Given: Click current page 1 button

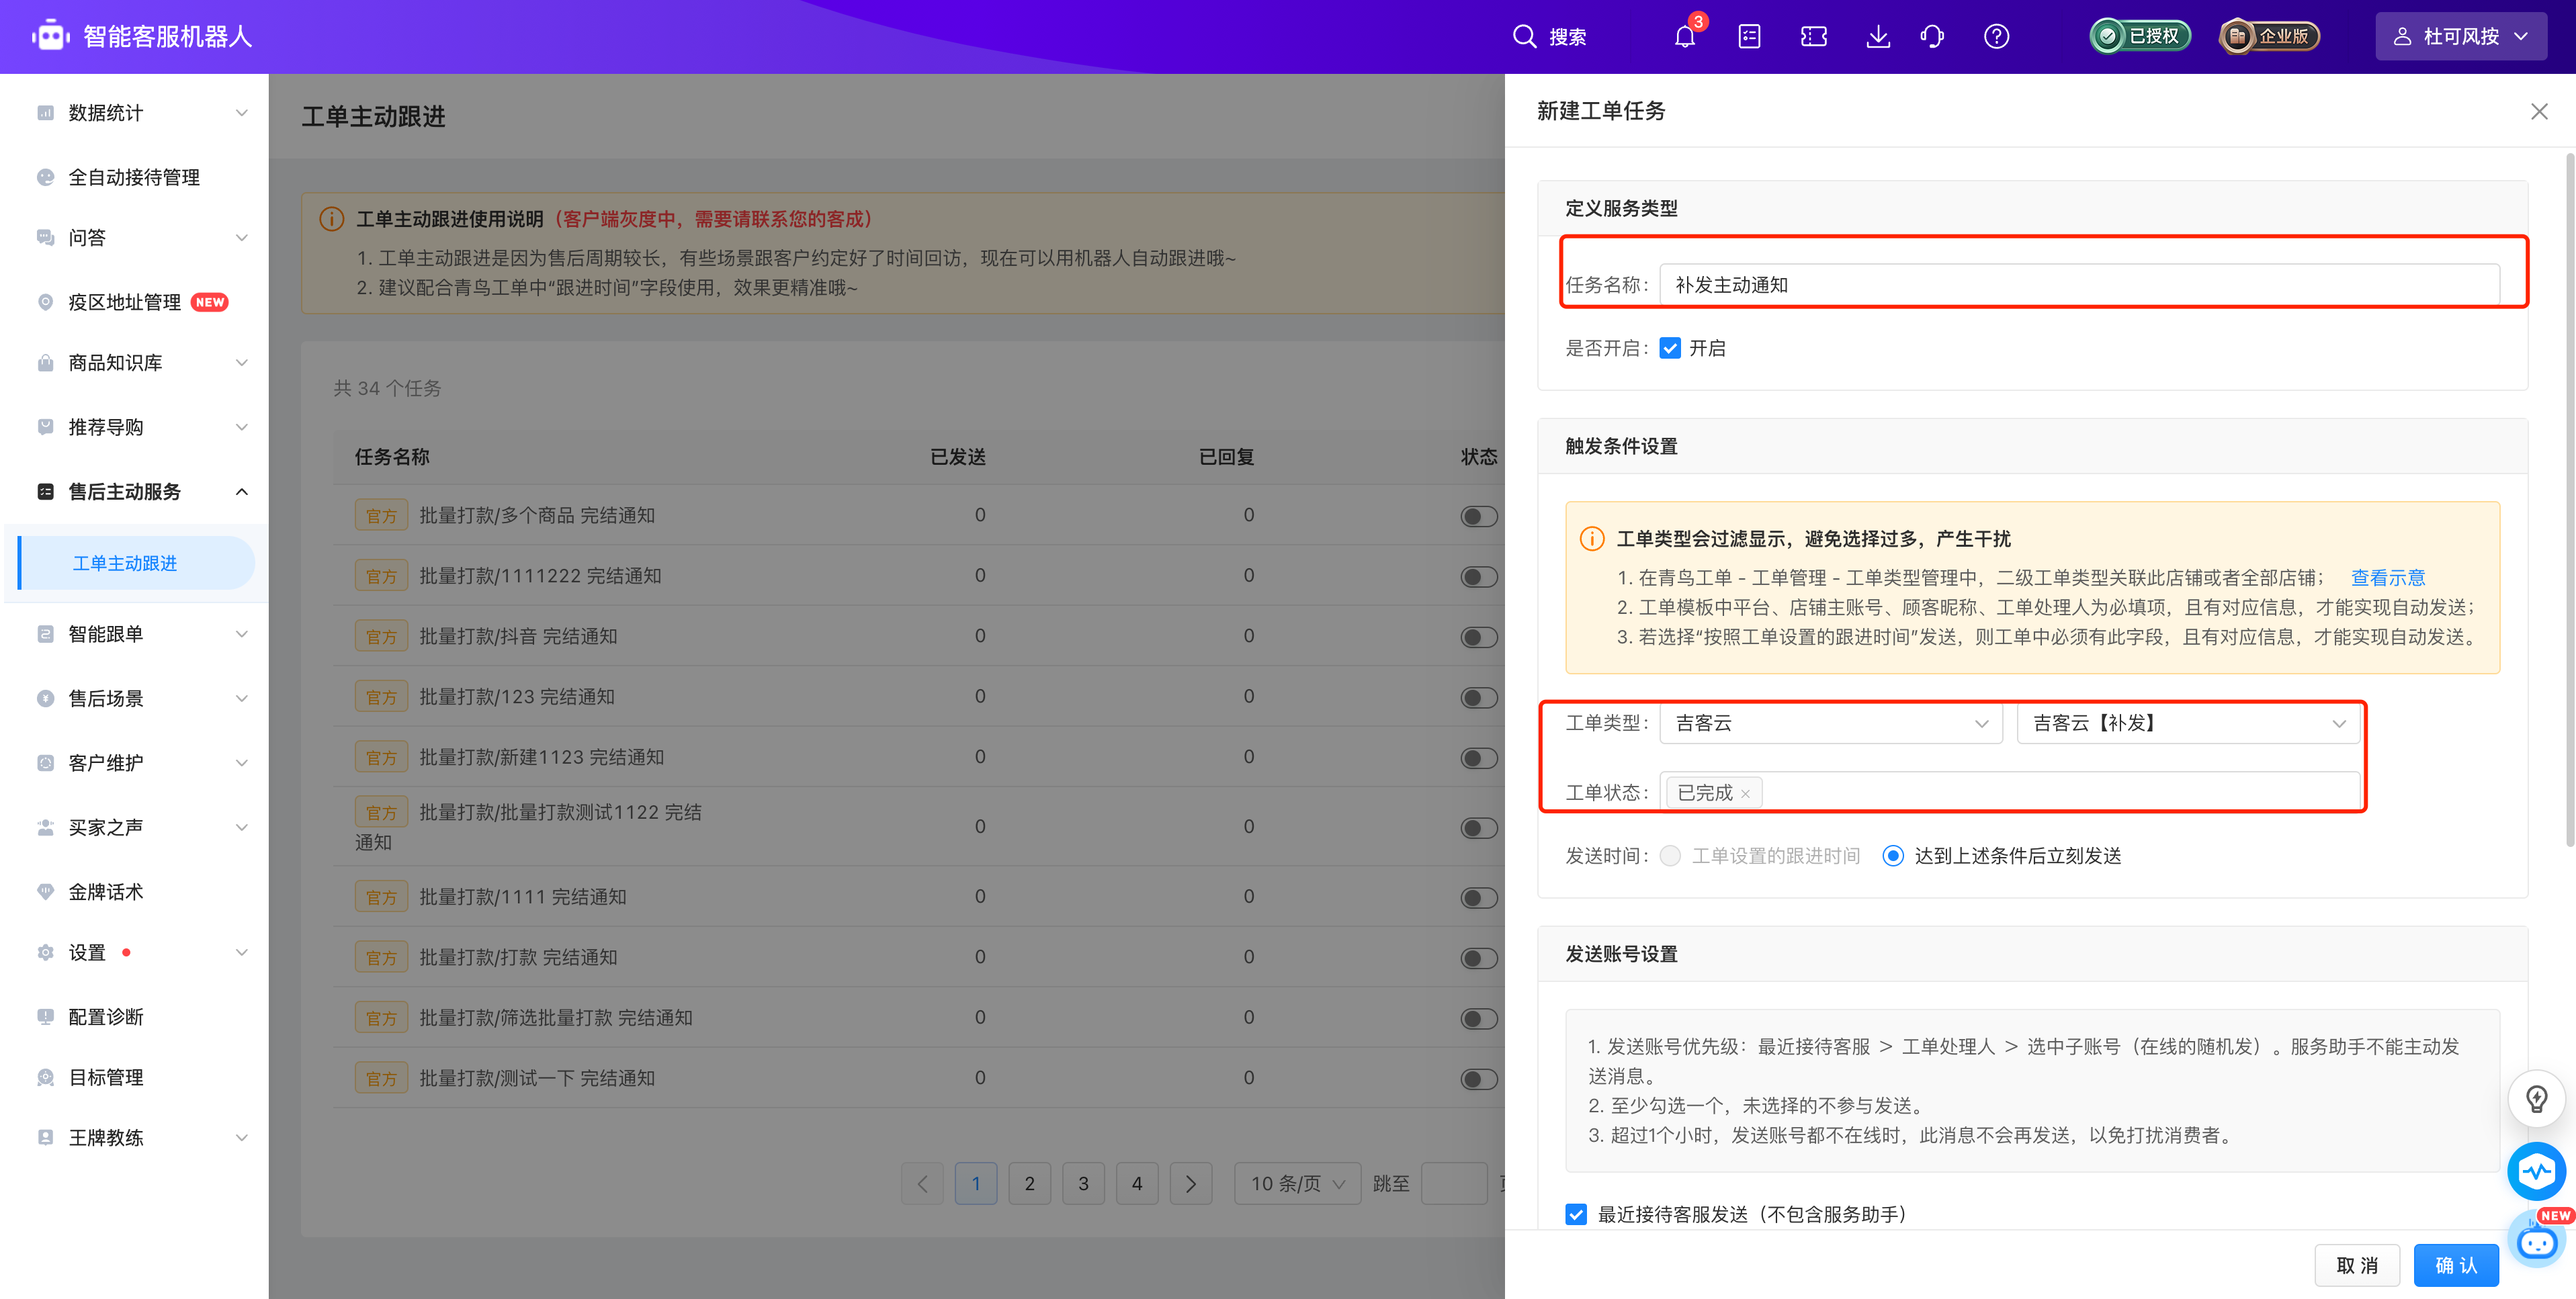Looking at the screenshot, I should coord(976,1183).
